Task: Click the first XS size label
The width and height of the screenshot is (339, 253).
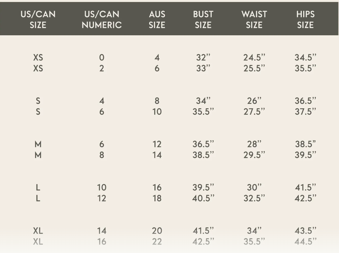Action: (38, 58)
